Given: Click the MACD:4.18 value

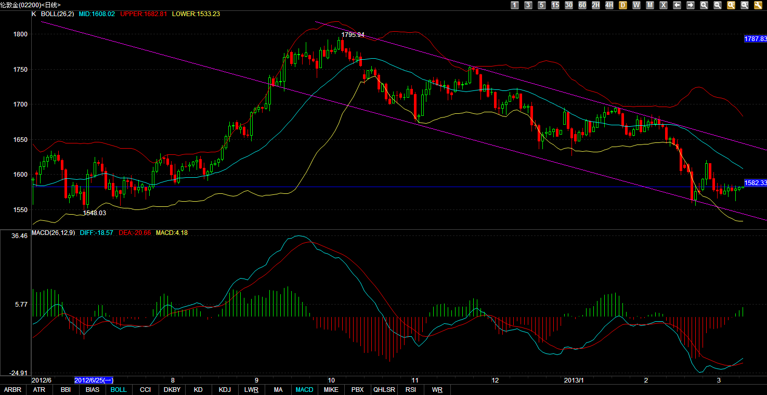Looking at the screenshot, I should pyautogui.click(x=172, y=233).
